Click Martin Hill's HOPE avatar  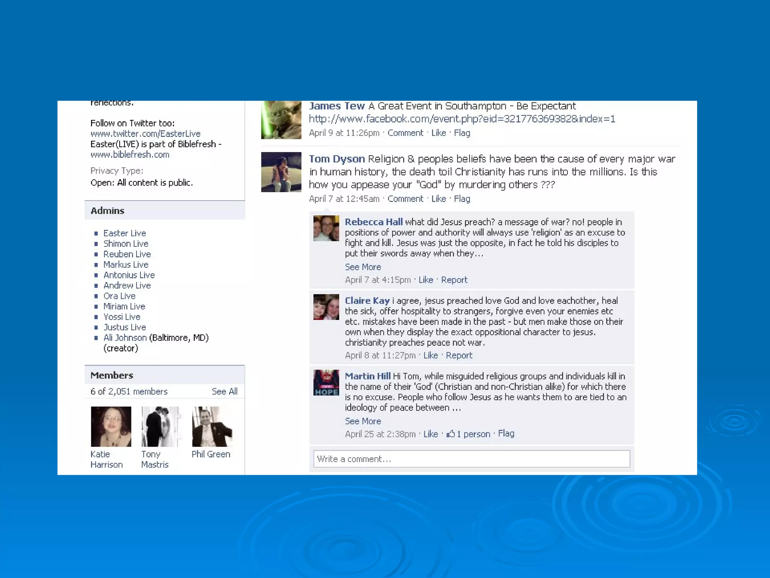pyautogui.click(x=326, y=382)
